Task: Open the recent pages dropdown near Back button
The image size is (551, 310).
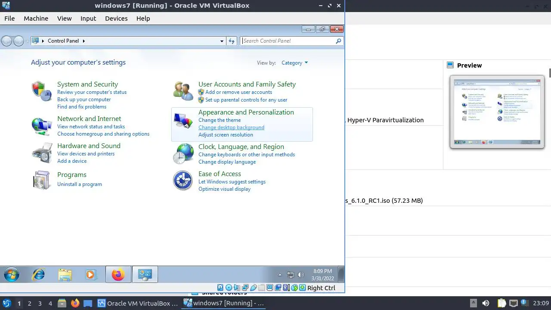Action: tap(27, 41)
